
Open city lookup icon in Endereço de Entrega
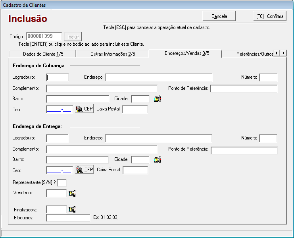tap(158, 160)
